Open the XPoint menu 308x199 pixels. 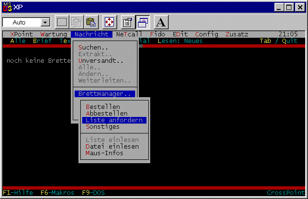pos(21,34)
